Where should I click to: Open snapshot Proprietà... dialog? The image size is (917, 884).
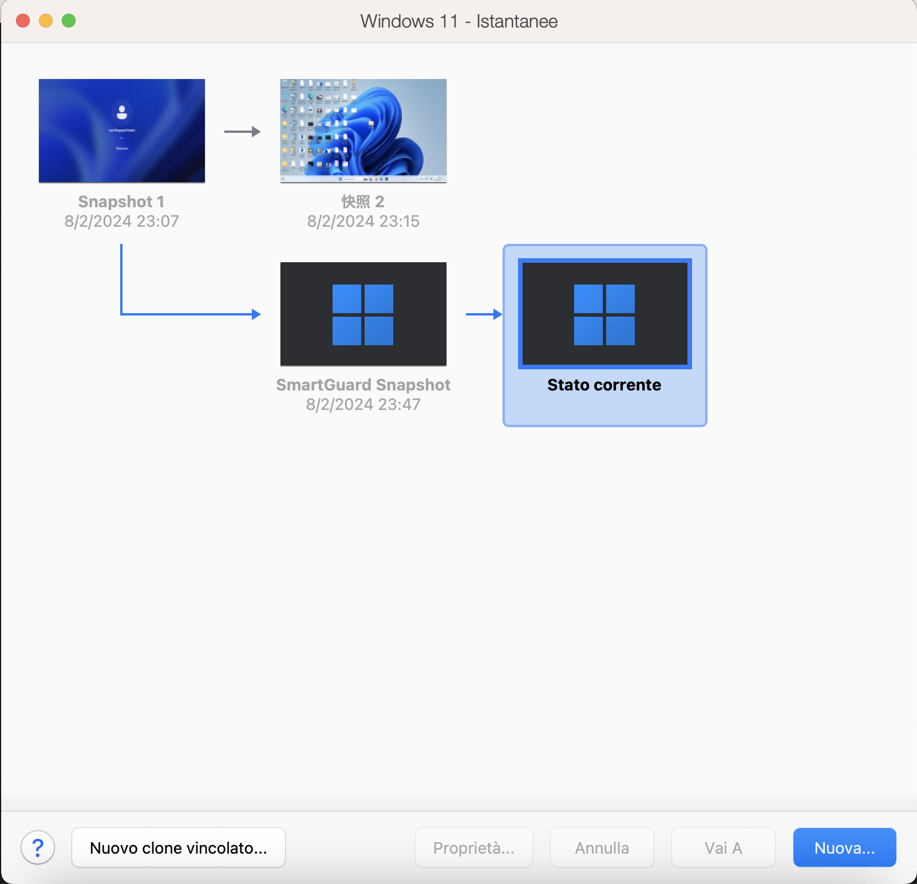click(473, 847)
